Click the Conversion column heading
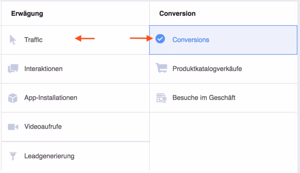 click(177, 13)
